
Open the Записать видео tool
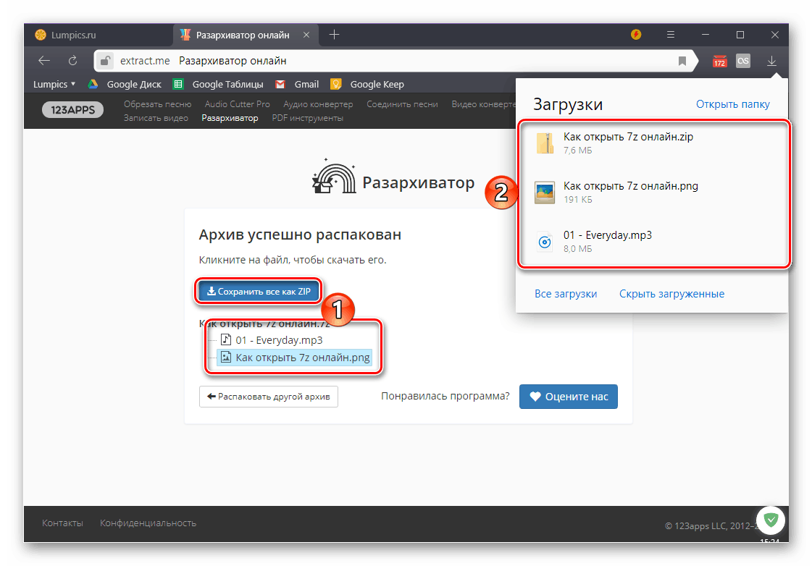[156, 118]
